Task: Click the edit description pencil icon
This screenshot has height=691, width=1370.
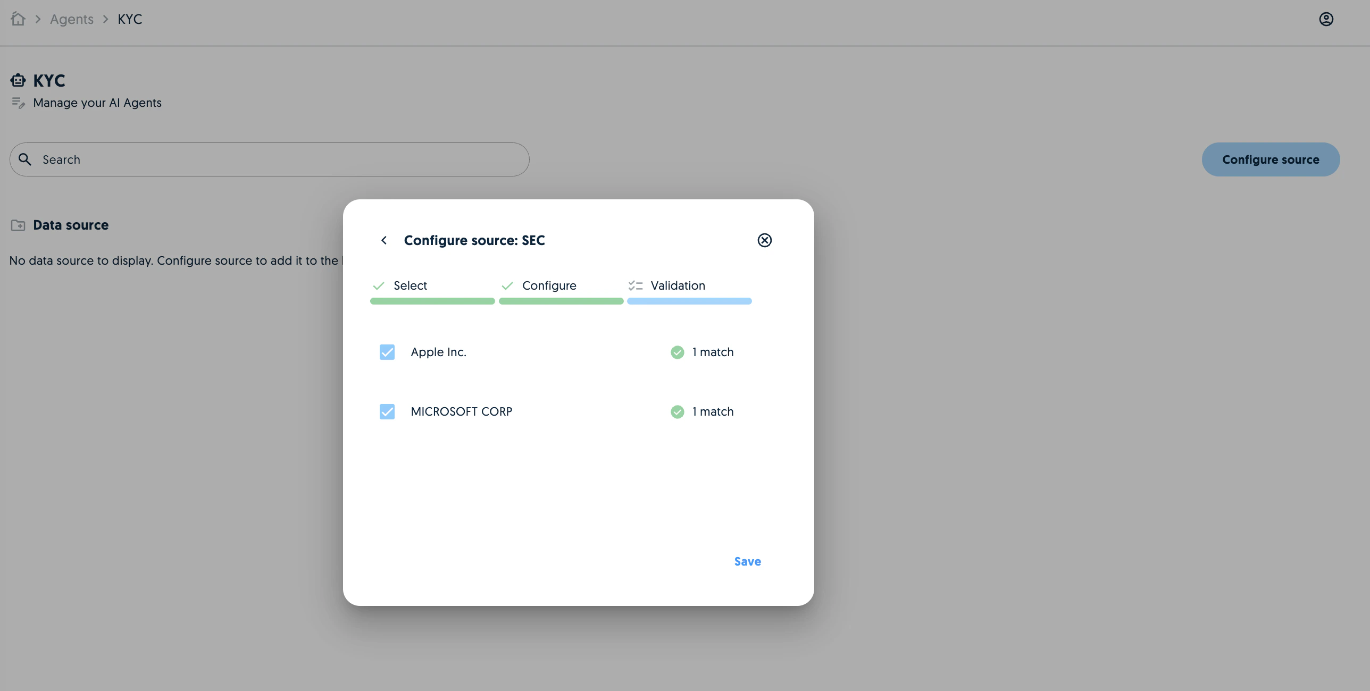Action: (x=18, y=103)
